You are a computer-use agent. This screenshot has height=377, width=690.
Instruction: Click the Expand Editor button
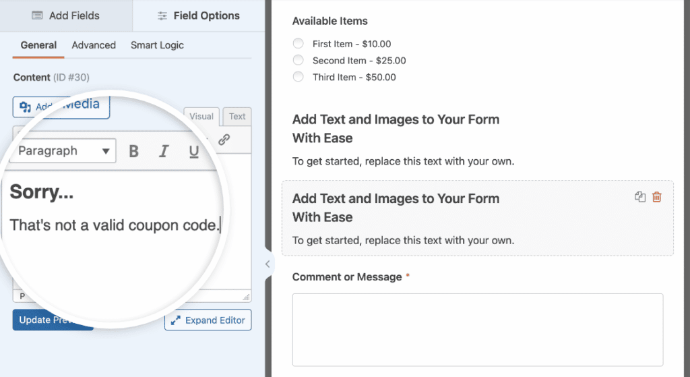[208, 320]
